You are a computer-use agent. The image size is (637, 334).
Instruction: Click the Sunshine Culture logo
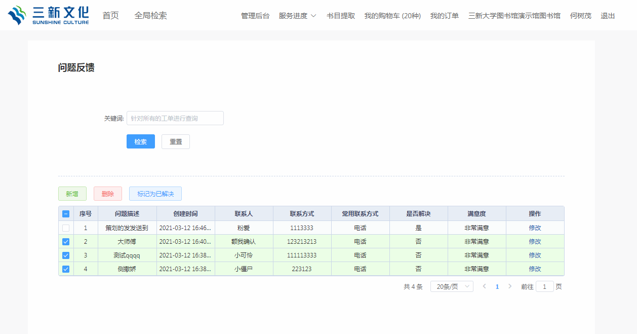click(49, 15)
